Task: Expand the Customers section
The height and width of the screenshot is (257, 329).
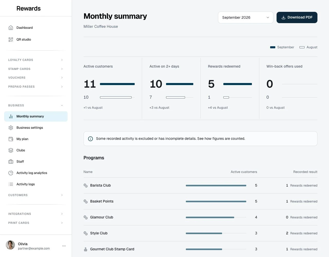Action: pyautogui.click(x=36, y=195)
